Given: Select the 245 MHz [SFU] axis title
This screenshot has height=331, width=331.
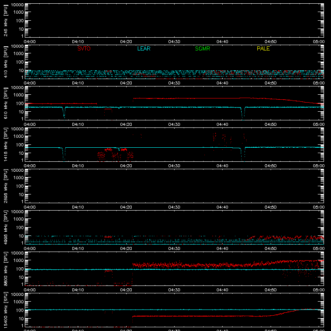Looking at the screenshot, I should coord(6,20).
